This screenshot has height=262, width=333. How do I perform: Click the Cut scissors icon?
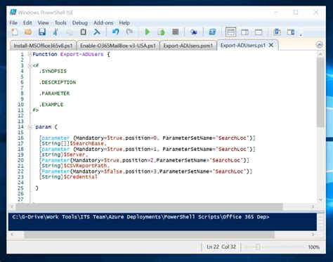[x=55, y=32]
